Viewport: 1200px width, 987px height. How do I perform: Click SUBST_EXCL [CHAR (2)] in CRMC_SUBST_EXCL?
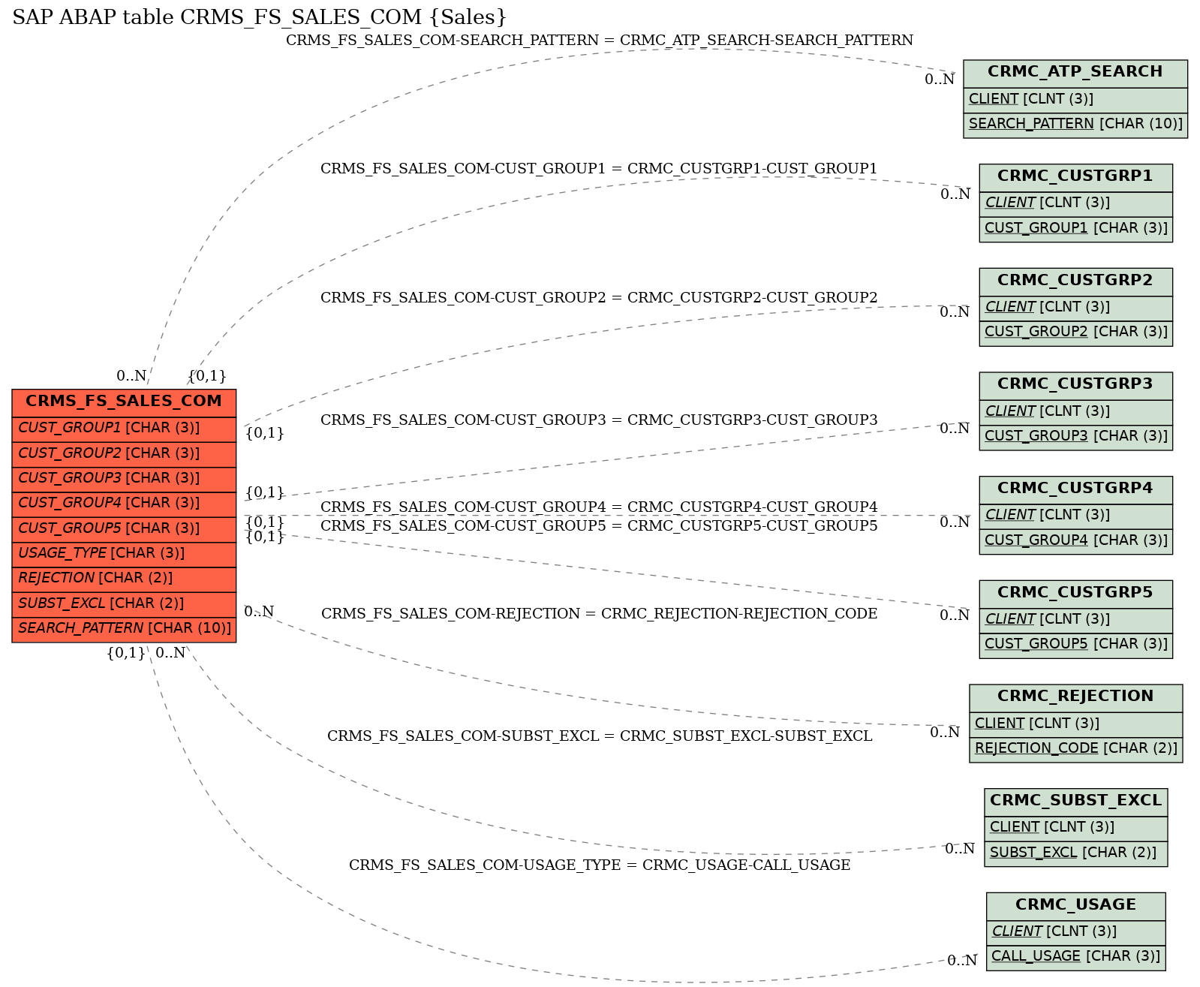tap(1075, 853)
